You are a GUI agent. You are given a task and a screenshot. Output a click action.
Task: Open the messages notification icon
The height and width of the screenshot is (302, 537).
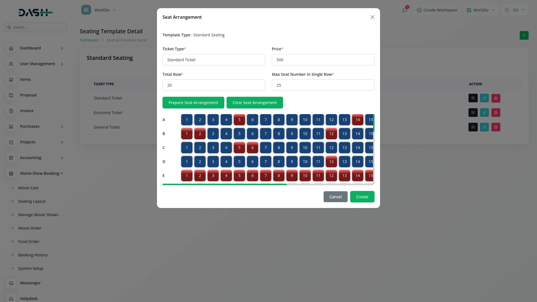click(405, 10)
